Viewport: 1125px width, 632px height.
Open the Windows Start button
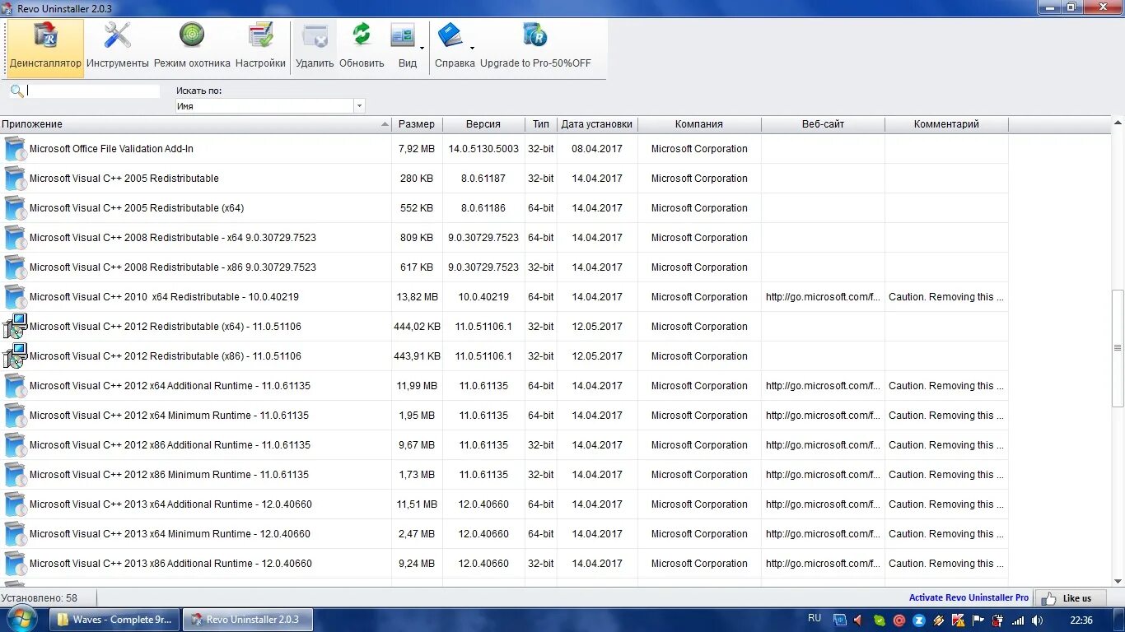tap(21, 619)
